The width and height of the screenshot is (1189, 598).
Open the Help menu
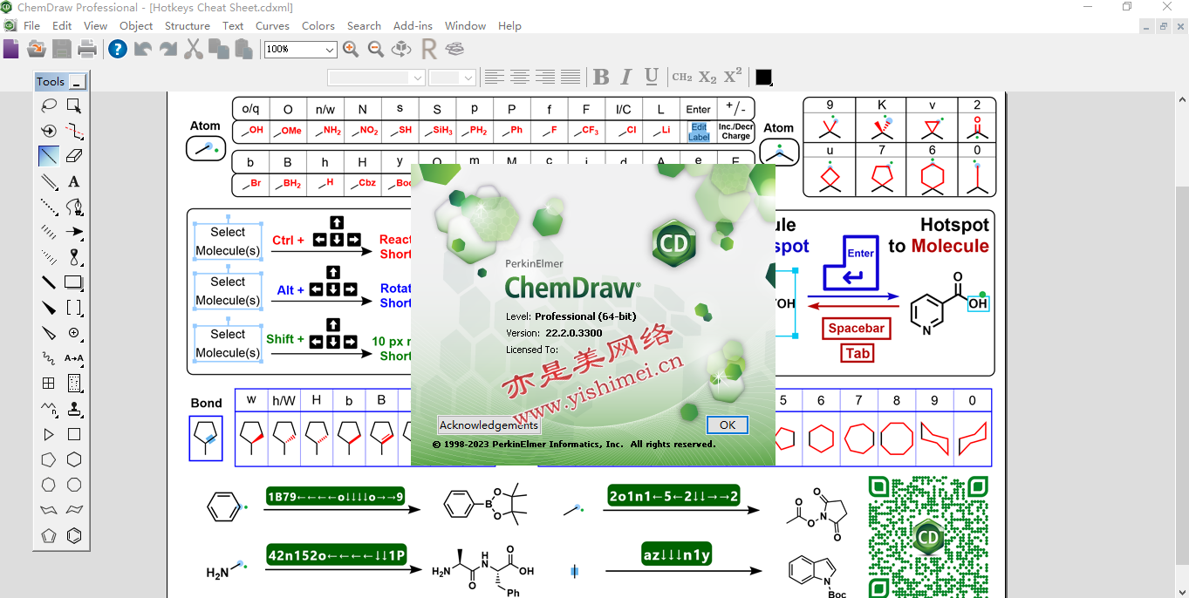509,26
